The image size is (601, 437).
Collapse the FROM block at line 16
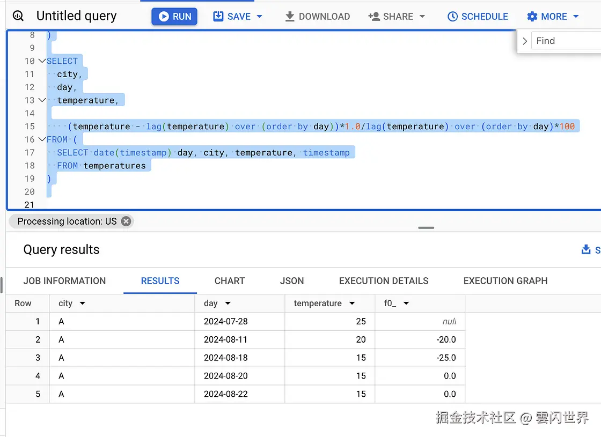[42, 139]
